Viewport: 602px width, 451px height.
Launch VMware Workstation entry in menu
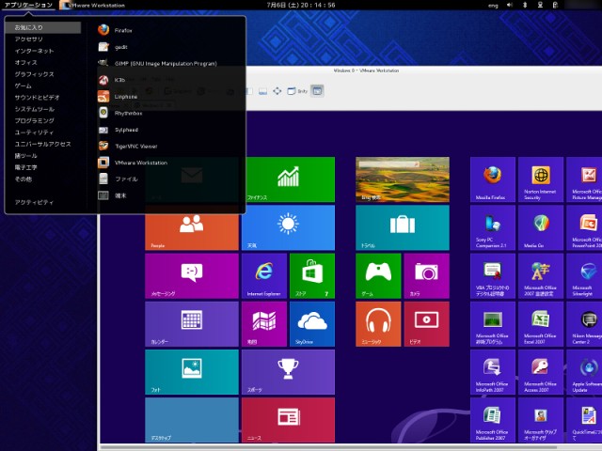point(133,163)
